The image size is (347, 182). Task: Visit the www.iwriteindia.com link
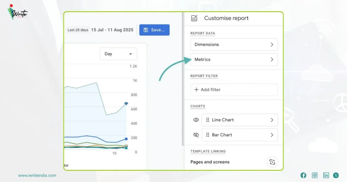(37, 175)
